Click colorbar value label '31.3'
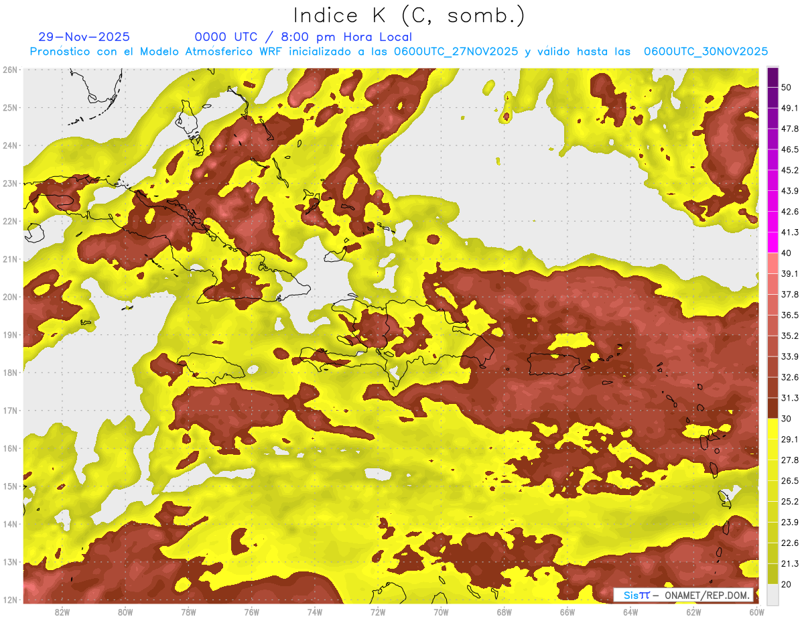 (789, 398)
